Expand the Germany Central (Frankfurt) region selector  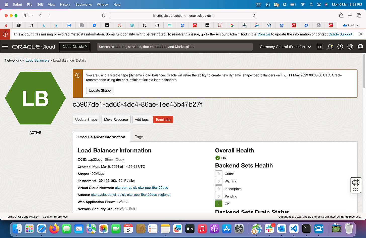pos(286,47)
